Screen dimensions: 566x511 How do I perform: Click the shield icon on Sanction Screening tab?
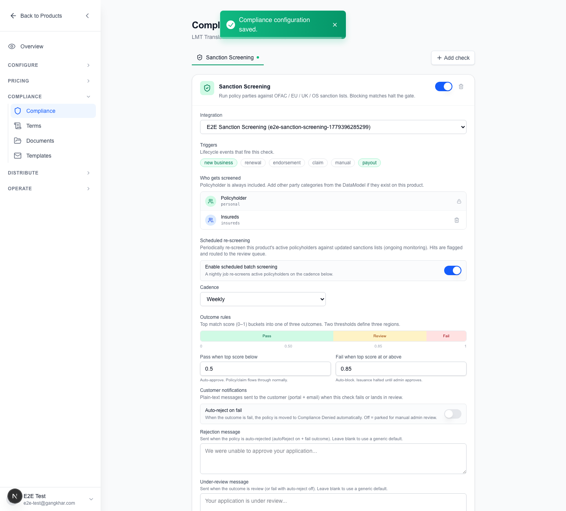(200, 57)
